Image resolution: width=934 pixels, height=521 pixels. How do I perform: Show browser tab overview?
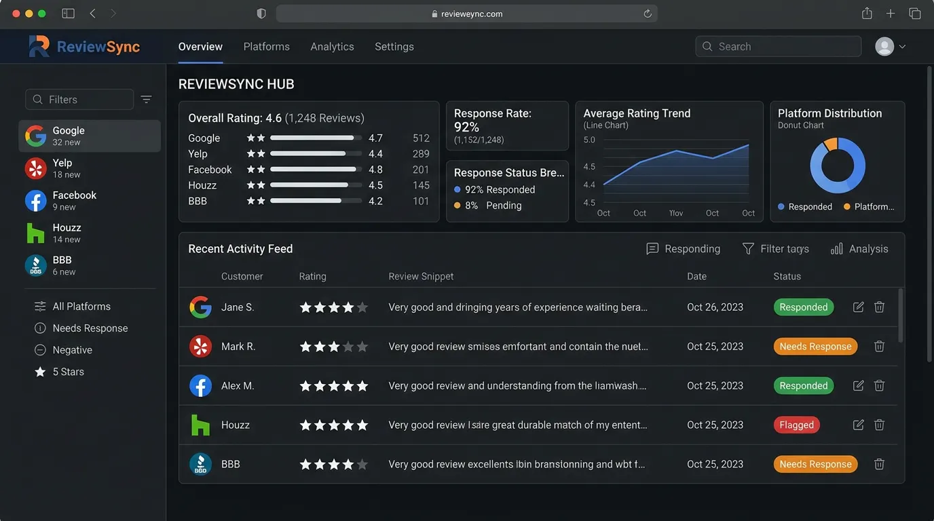[x=914, y=14]
